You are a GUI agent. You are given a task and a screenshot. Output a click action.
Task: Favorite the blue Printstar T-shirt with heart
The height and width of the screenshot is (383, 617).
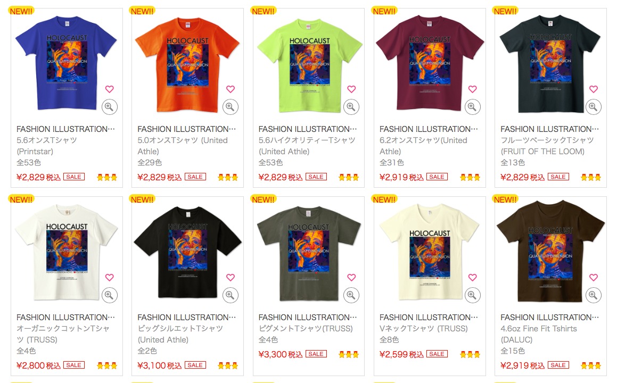[x=109, y=89]
